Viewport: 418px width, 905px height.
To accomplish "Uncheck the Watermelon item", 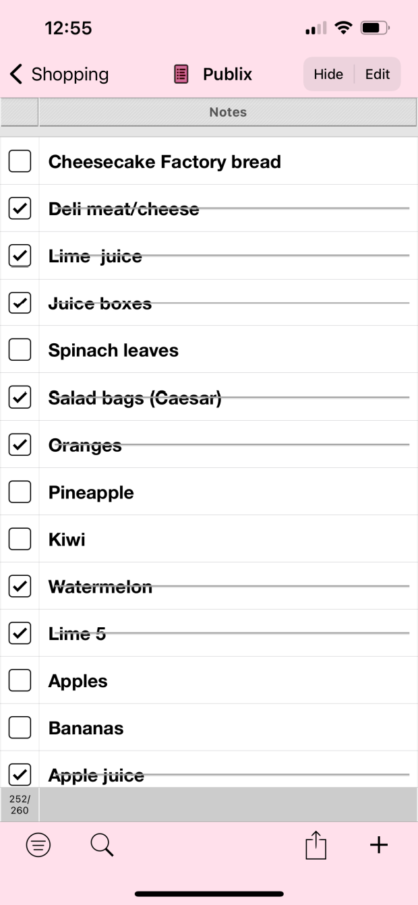I will pyautogui.click(x=20, y=587).
